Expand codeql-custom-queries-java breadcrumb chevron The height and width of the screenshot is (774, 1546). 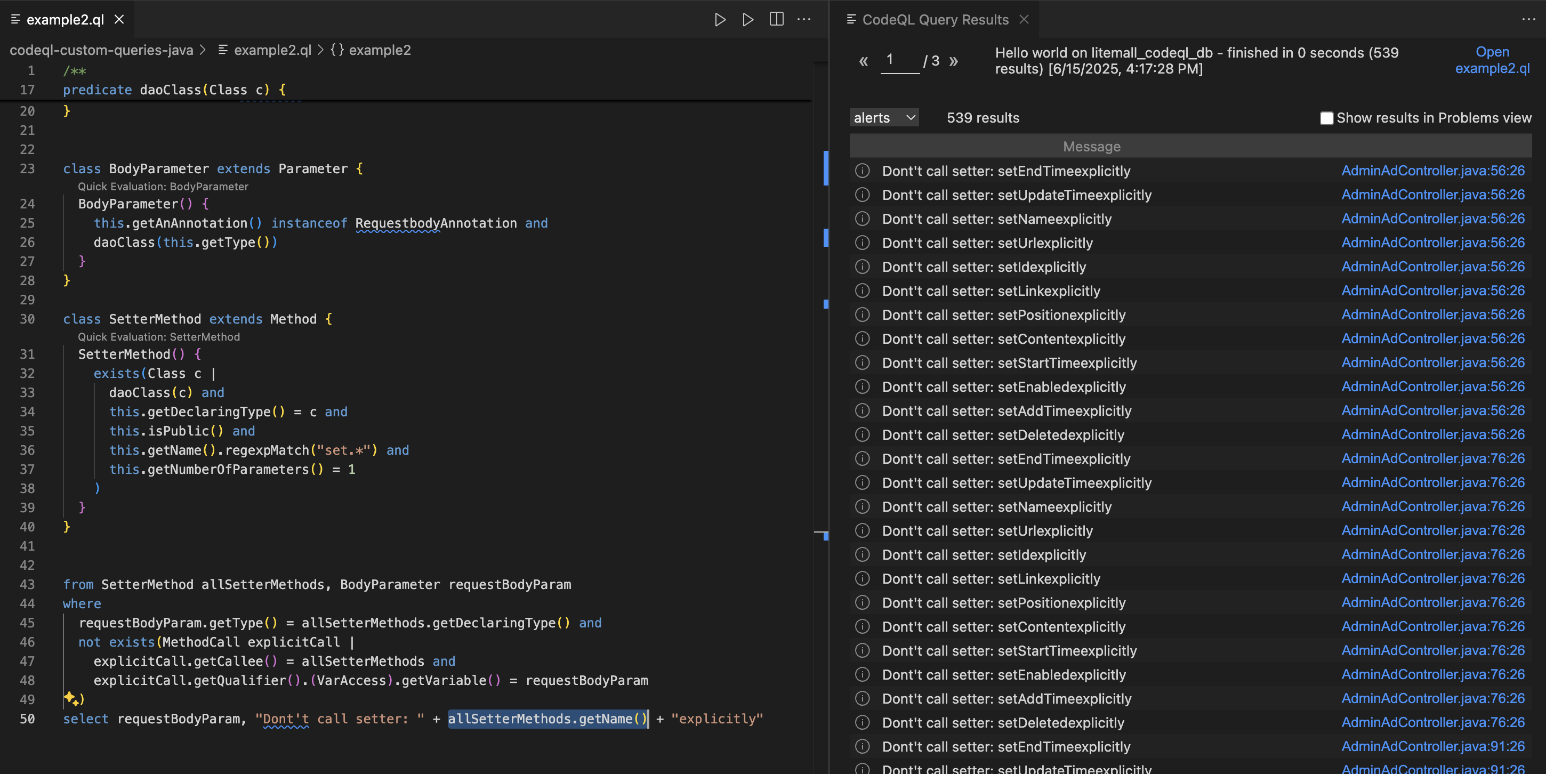click(203, 51)
